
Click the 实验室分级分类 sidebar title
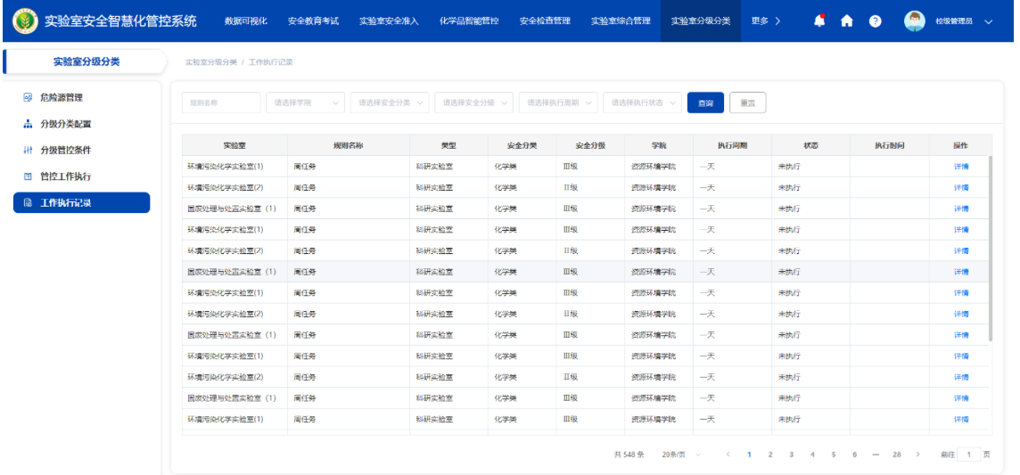(86, 61)
